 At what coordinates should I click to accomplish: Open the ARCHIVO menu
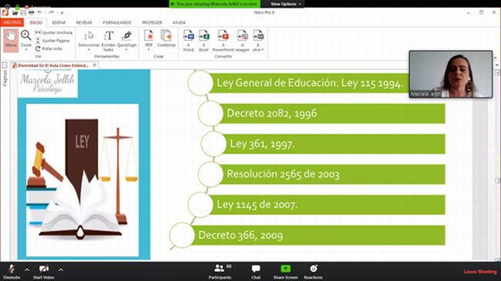pos(12,22)
